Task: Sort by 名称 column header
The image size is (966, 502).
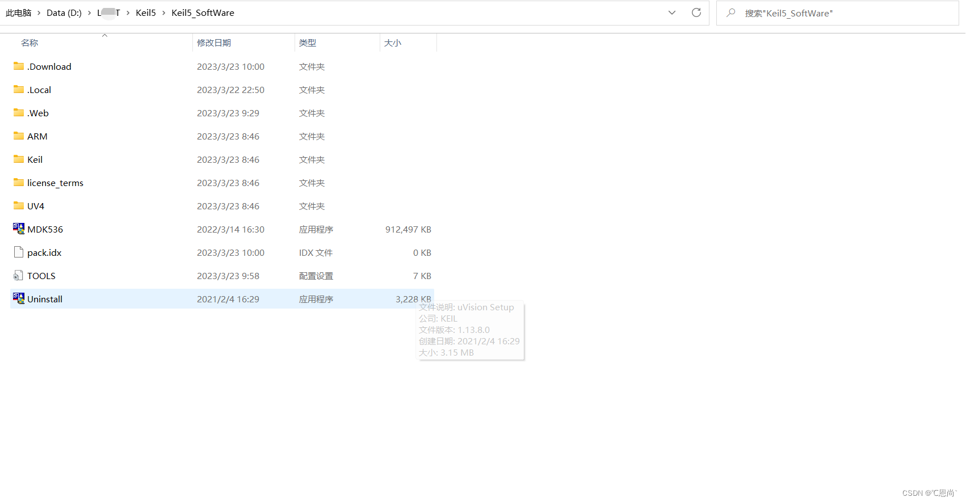Action: (x=30, y=43)
